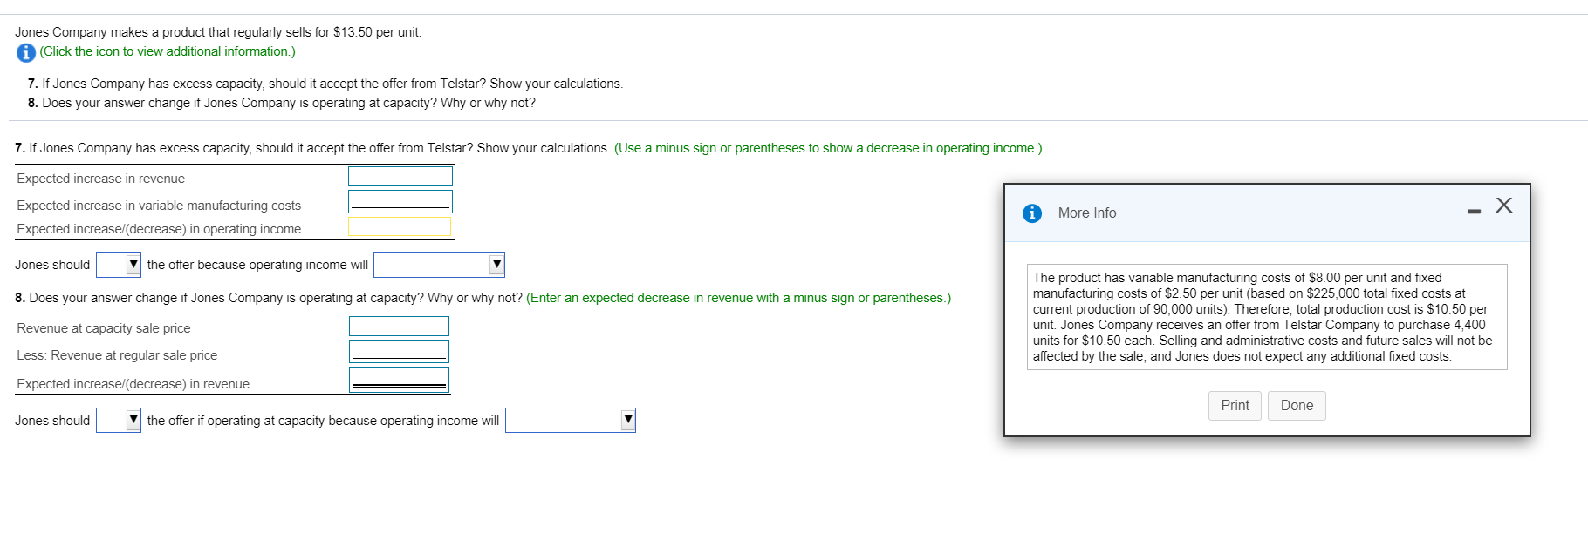This screenshot has height=533, width=1588.
Task: Click the variable manufacturing costs input field
Action: point(400,200)
